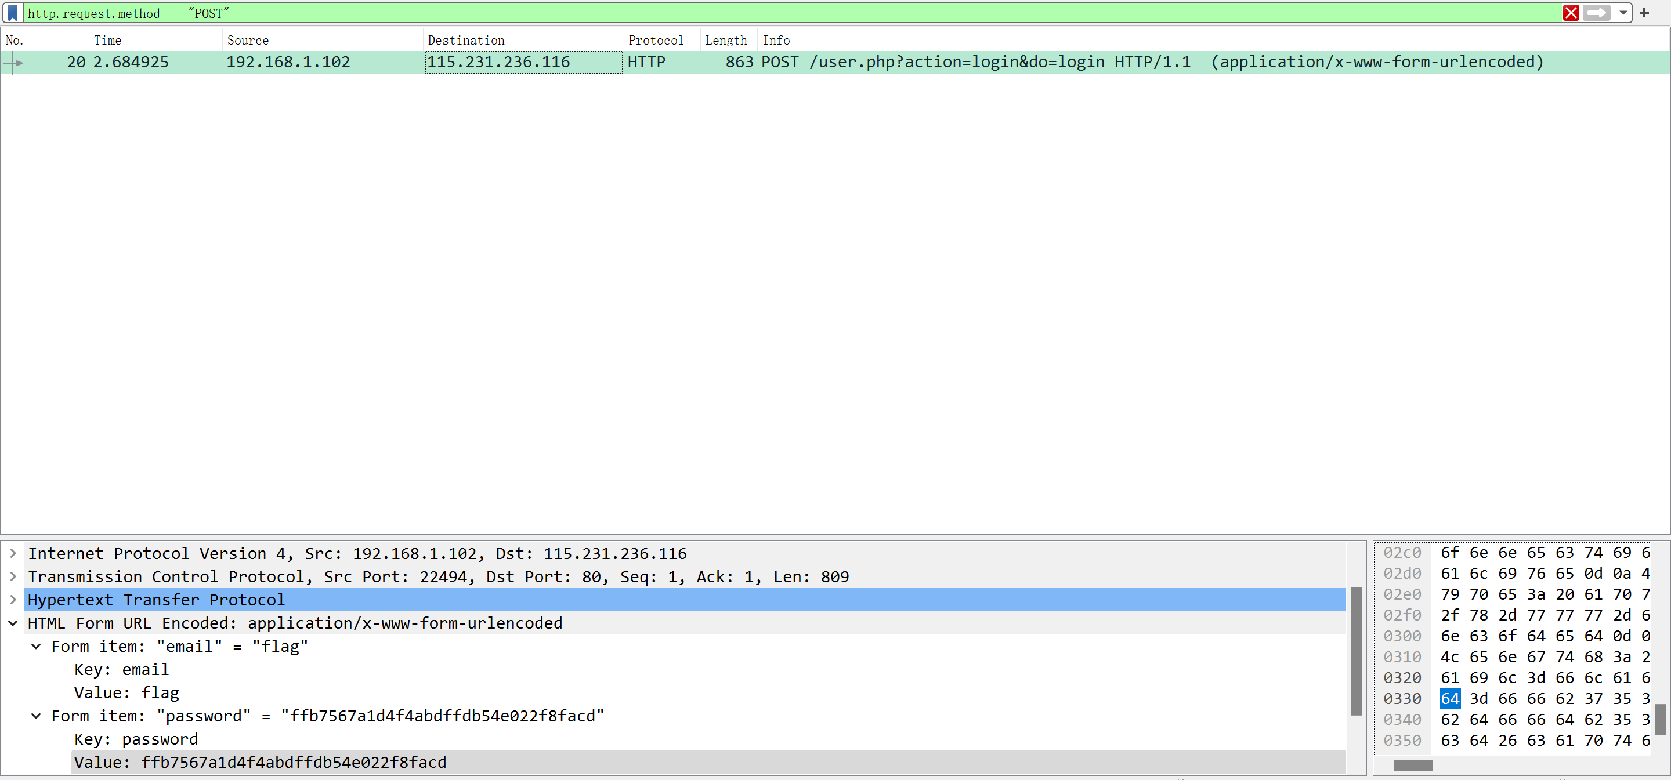
Task: Sort by the Info column header
Action: tap(1213, 40)
